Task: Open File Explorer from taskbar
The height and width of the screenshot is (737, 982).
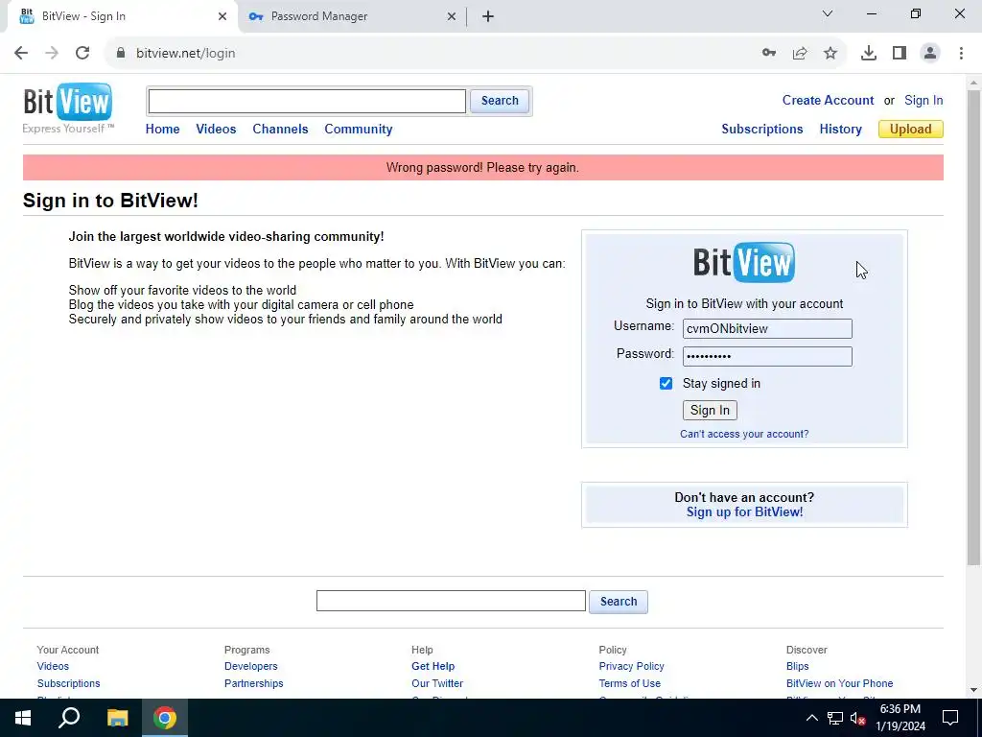Action: tap(117, 718)
